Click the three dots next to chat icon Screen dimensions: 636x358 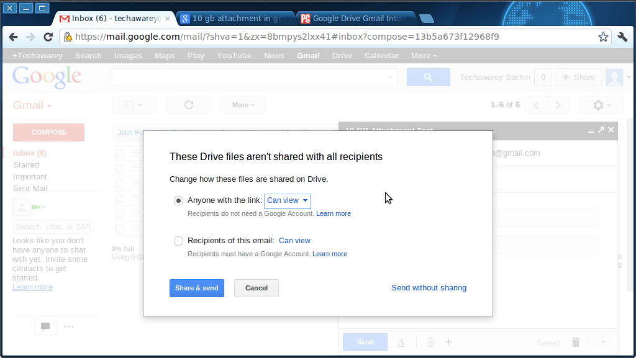click(x=68, y=326)
